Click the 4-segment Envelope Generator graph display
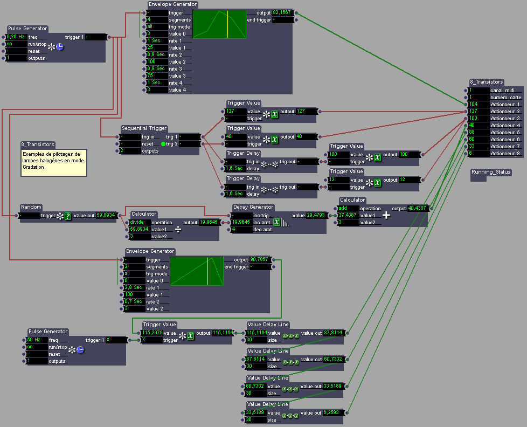 [x=219, y=24]
